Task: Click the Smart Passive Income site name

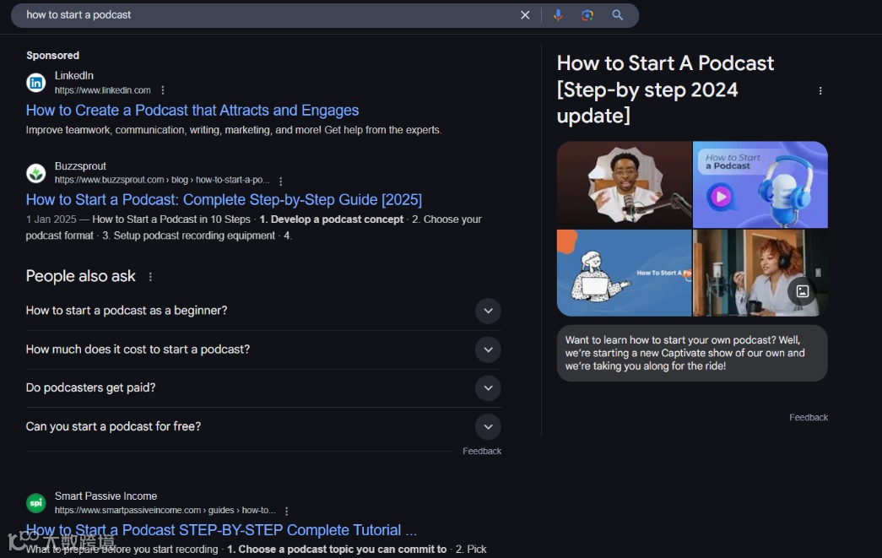Action: [x=106, y=496]
